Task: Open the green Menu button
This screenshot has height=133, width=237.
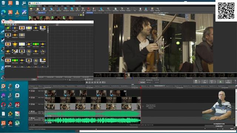Action: (32, 6)
